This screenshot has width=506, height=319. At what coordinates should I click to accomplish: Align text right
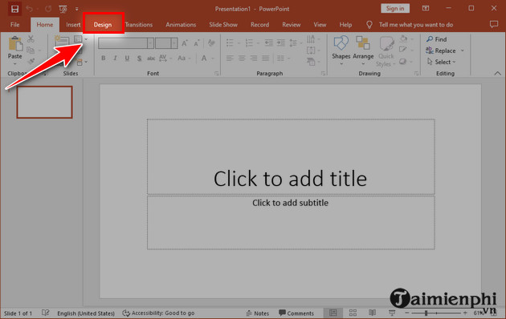[x=254, y=59]
